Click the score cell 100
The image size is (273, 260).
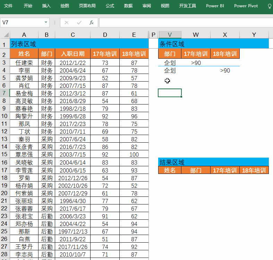[x=134, y=154]
